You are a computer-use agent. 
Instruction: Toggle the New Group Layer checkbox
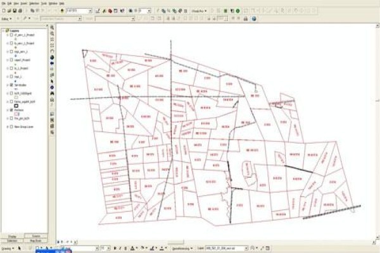11,126
